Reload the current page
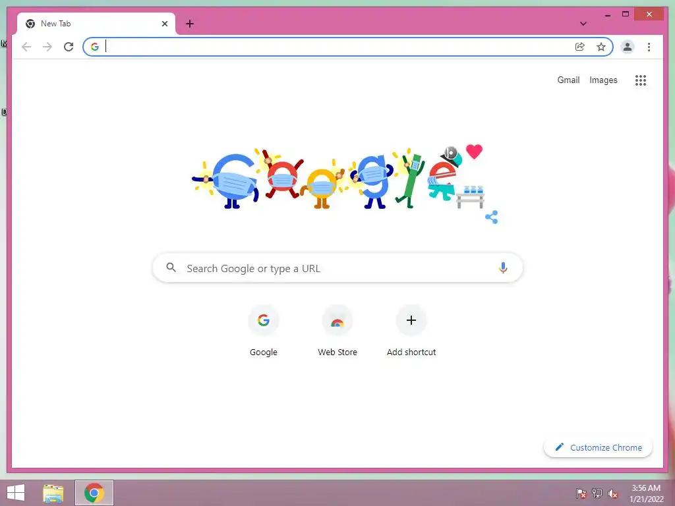This screenshot has height=506, width=675. click(x=69, y=47)
